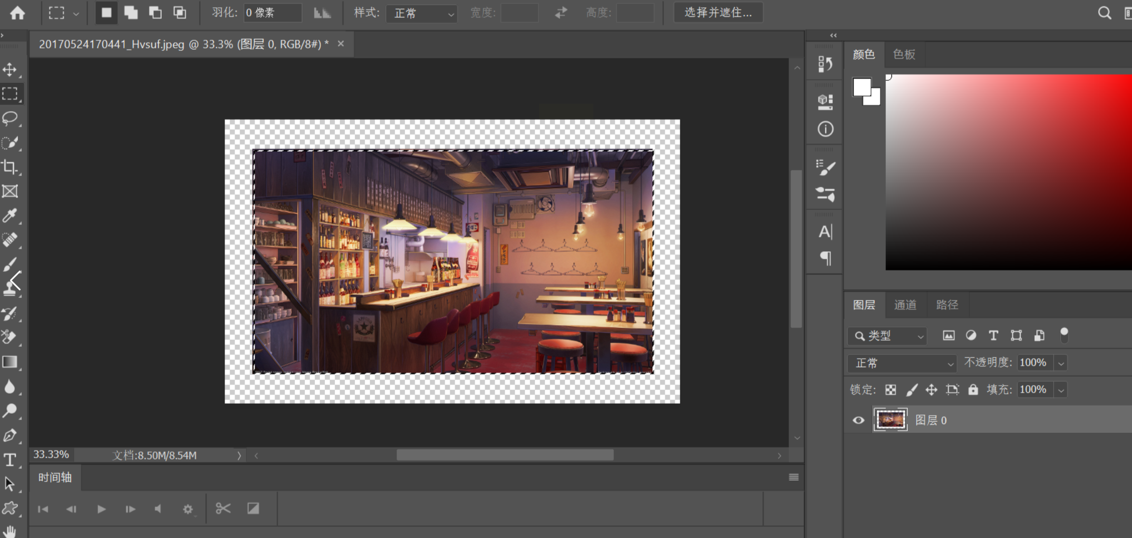Toggle lock transparent pixels for layer
The image size is (1132, 538).
point(891,390)
